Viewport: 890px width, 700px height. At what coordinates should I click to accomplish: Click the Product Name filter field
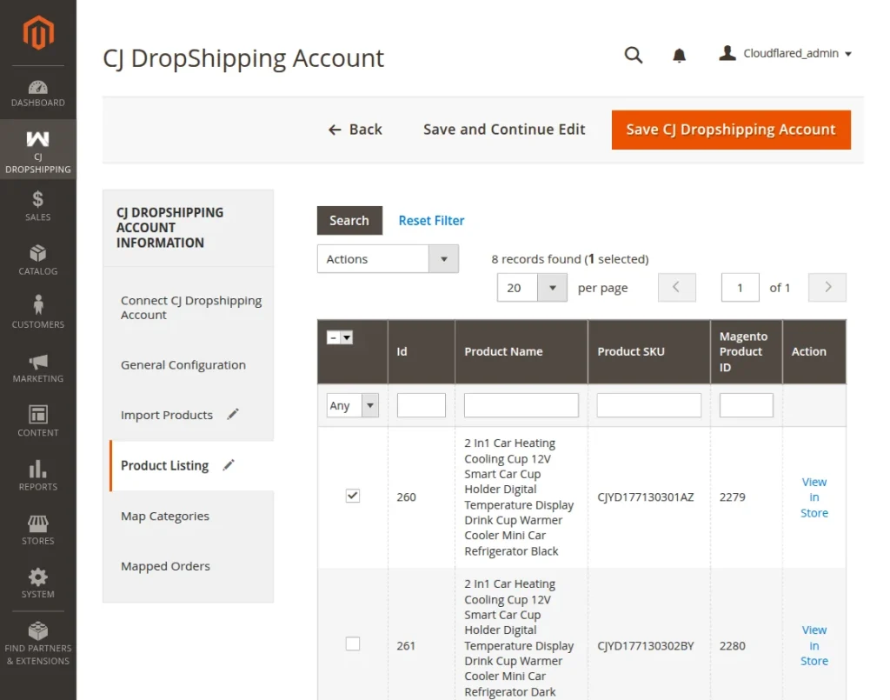pyautogui.click(x=521, y=405)
